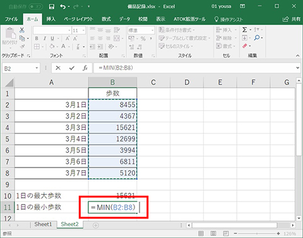Screen dimensions: 303x238
Task: Click the Find magnifier icon
Action: pos(257,38)
